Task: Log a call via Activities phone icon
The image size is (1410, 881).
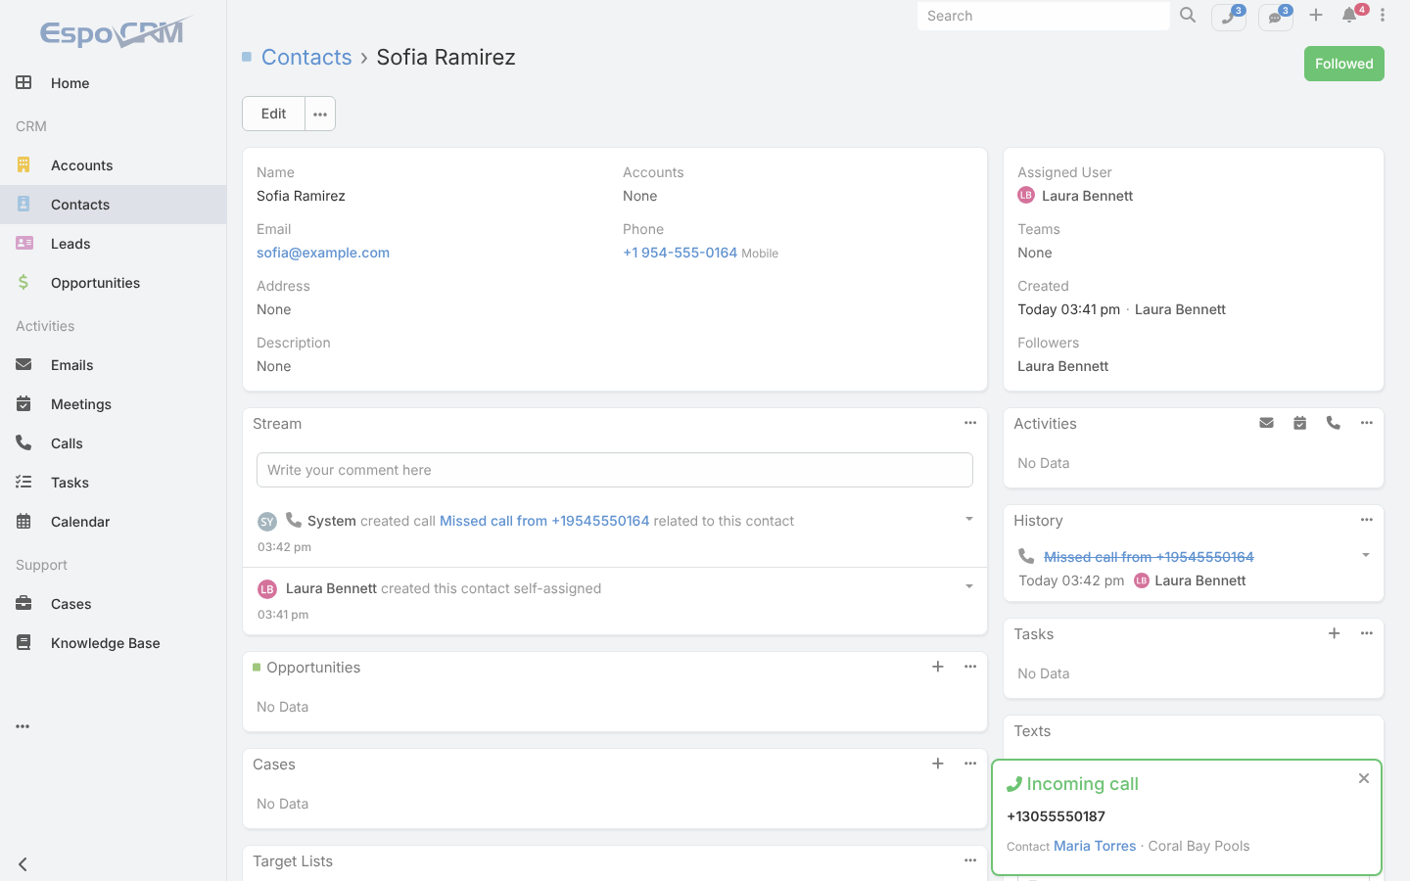Action: pos(1333,423)
